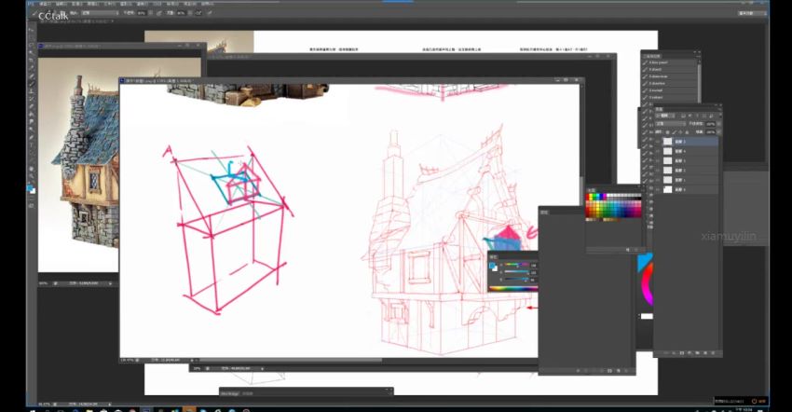Select the Zoom tool in the toolbox
This screenshot has height=412, width=792.
click(x=32, y=177)
